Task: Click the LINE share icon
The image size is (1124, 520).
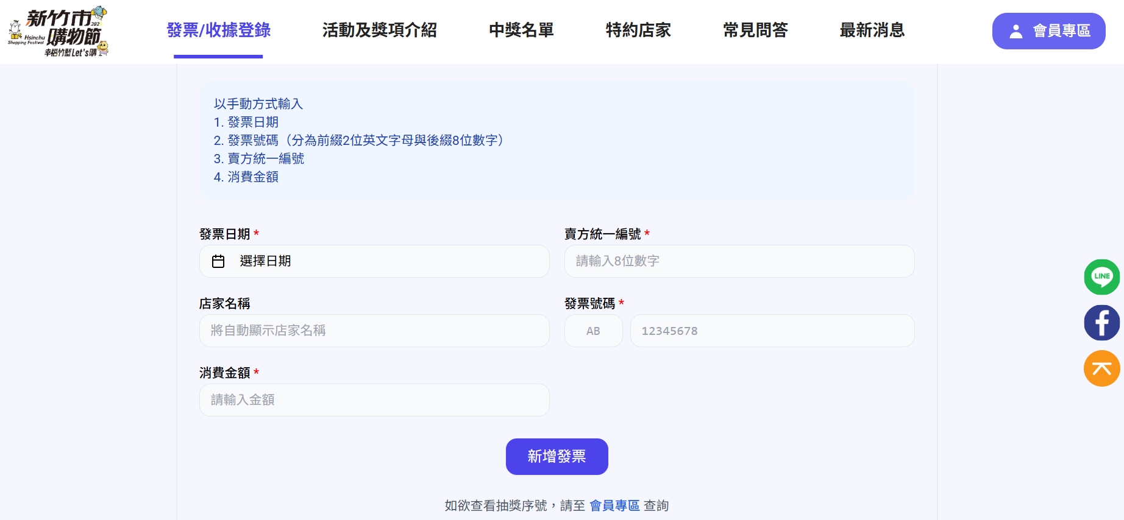Action: 1101,277
